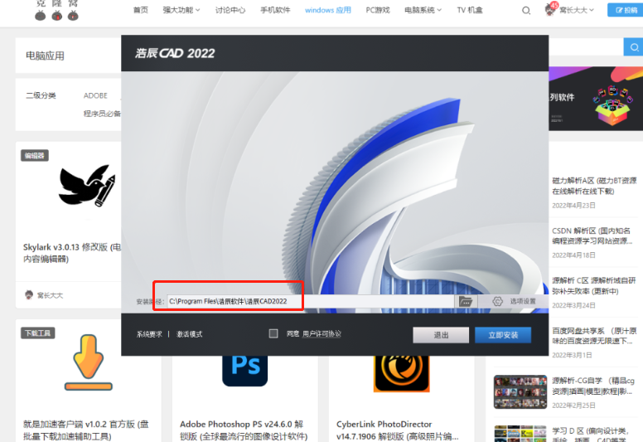The image size is (643, 442).
Task: Click the 2022年3月24日 date text
Action: click(x=573, y=305)
